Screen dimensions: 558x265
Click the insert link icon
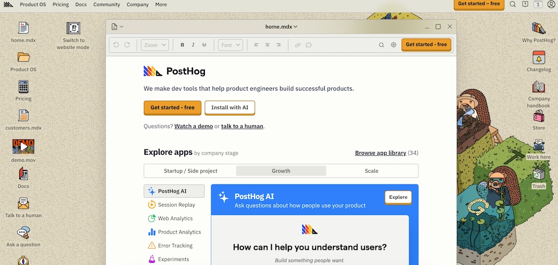pos(298,45)
